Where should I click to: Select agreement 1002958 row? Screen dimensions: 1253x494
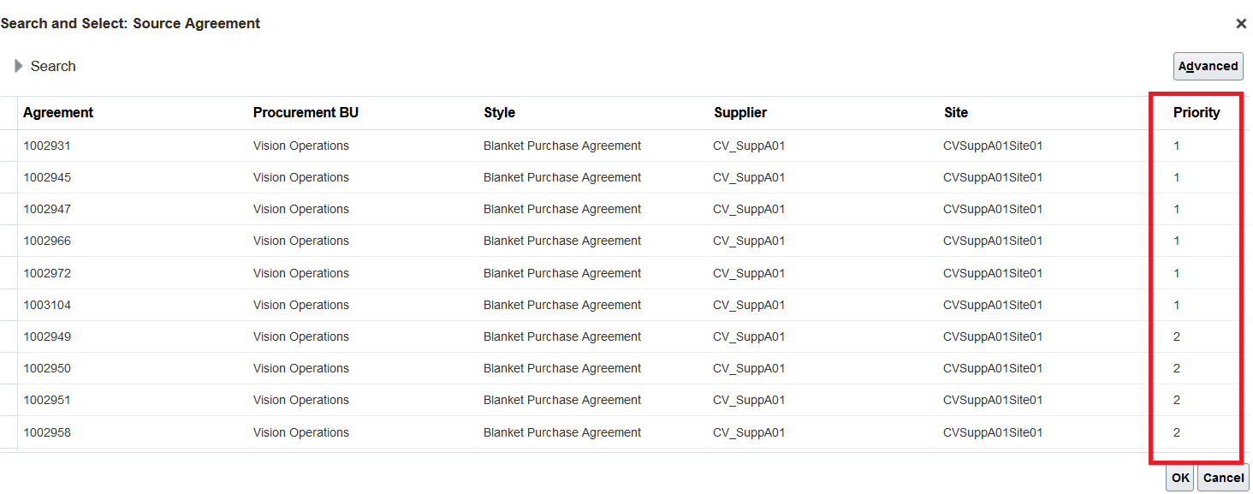[x=47, y=432]
